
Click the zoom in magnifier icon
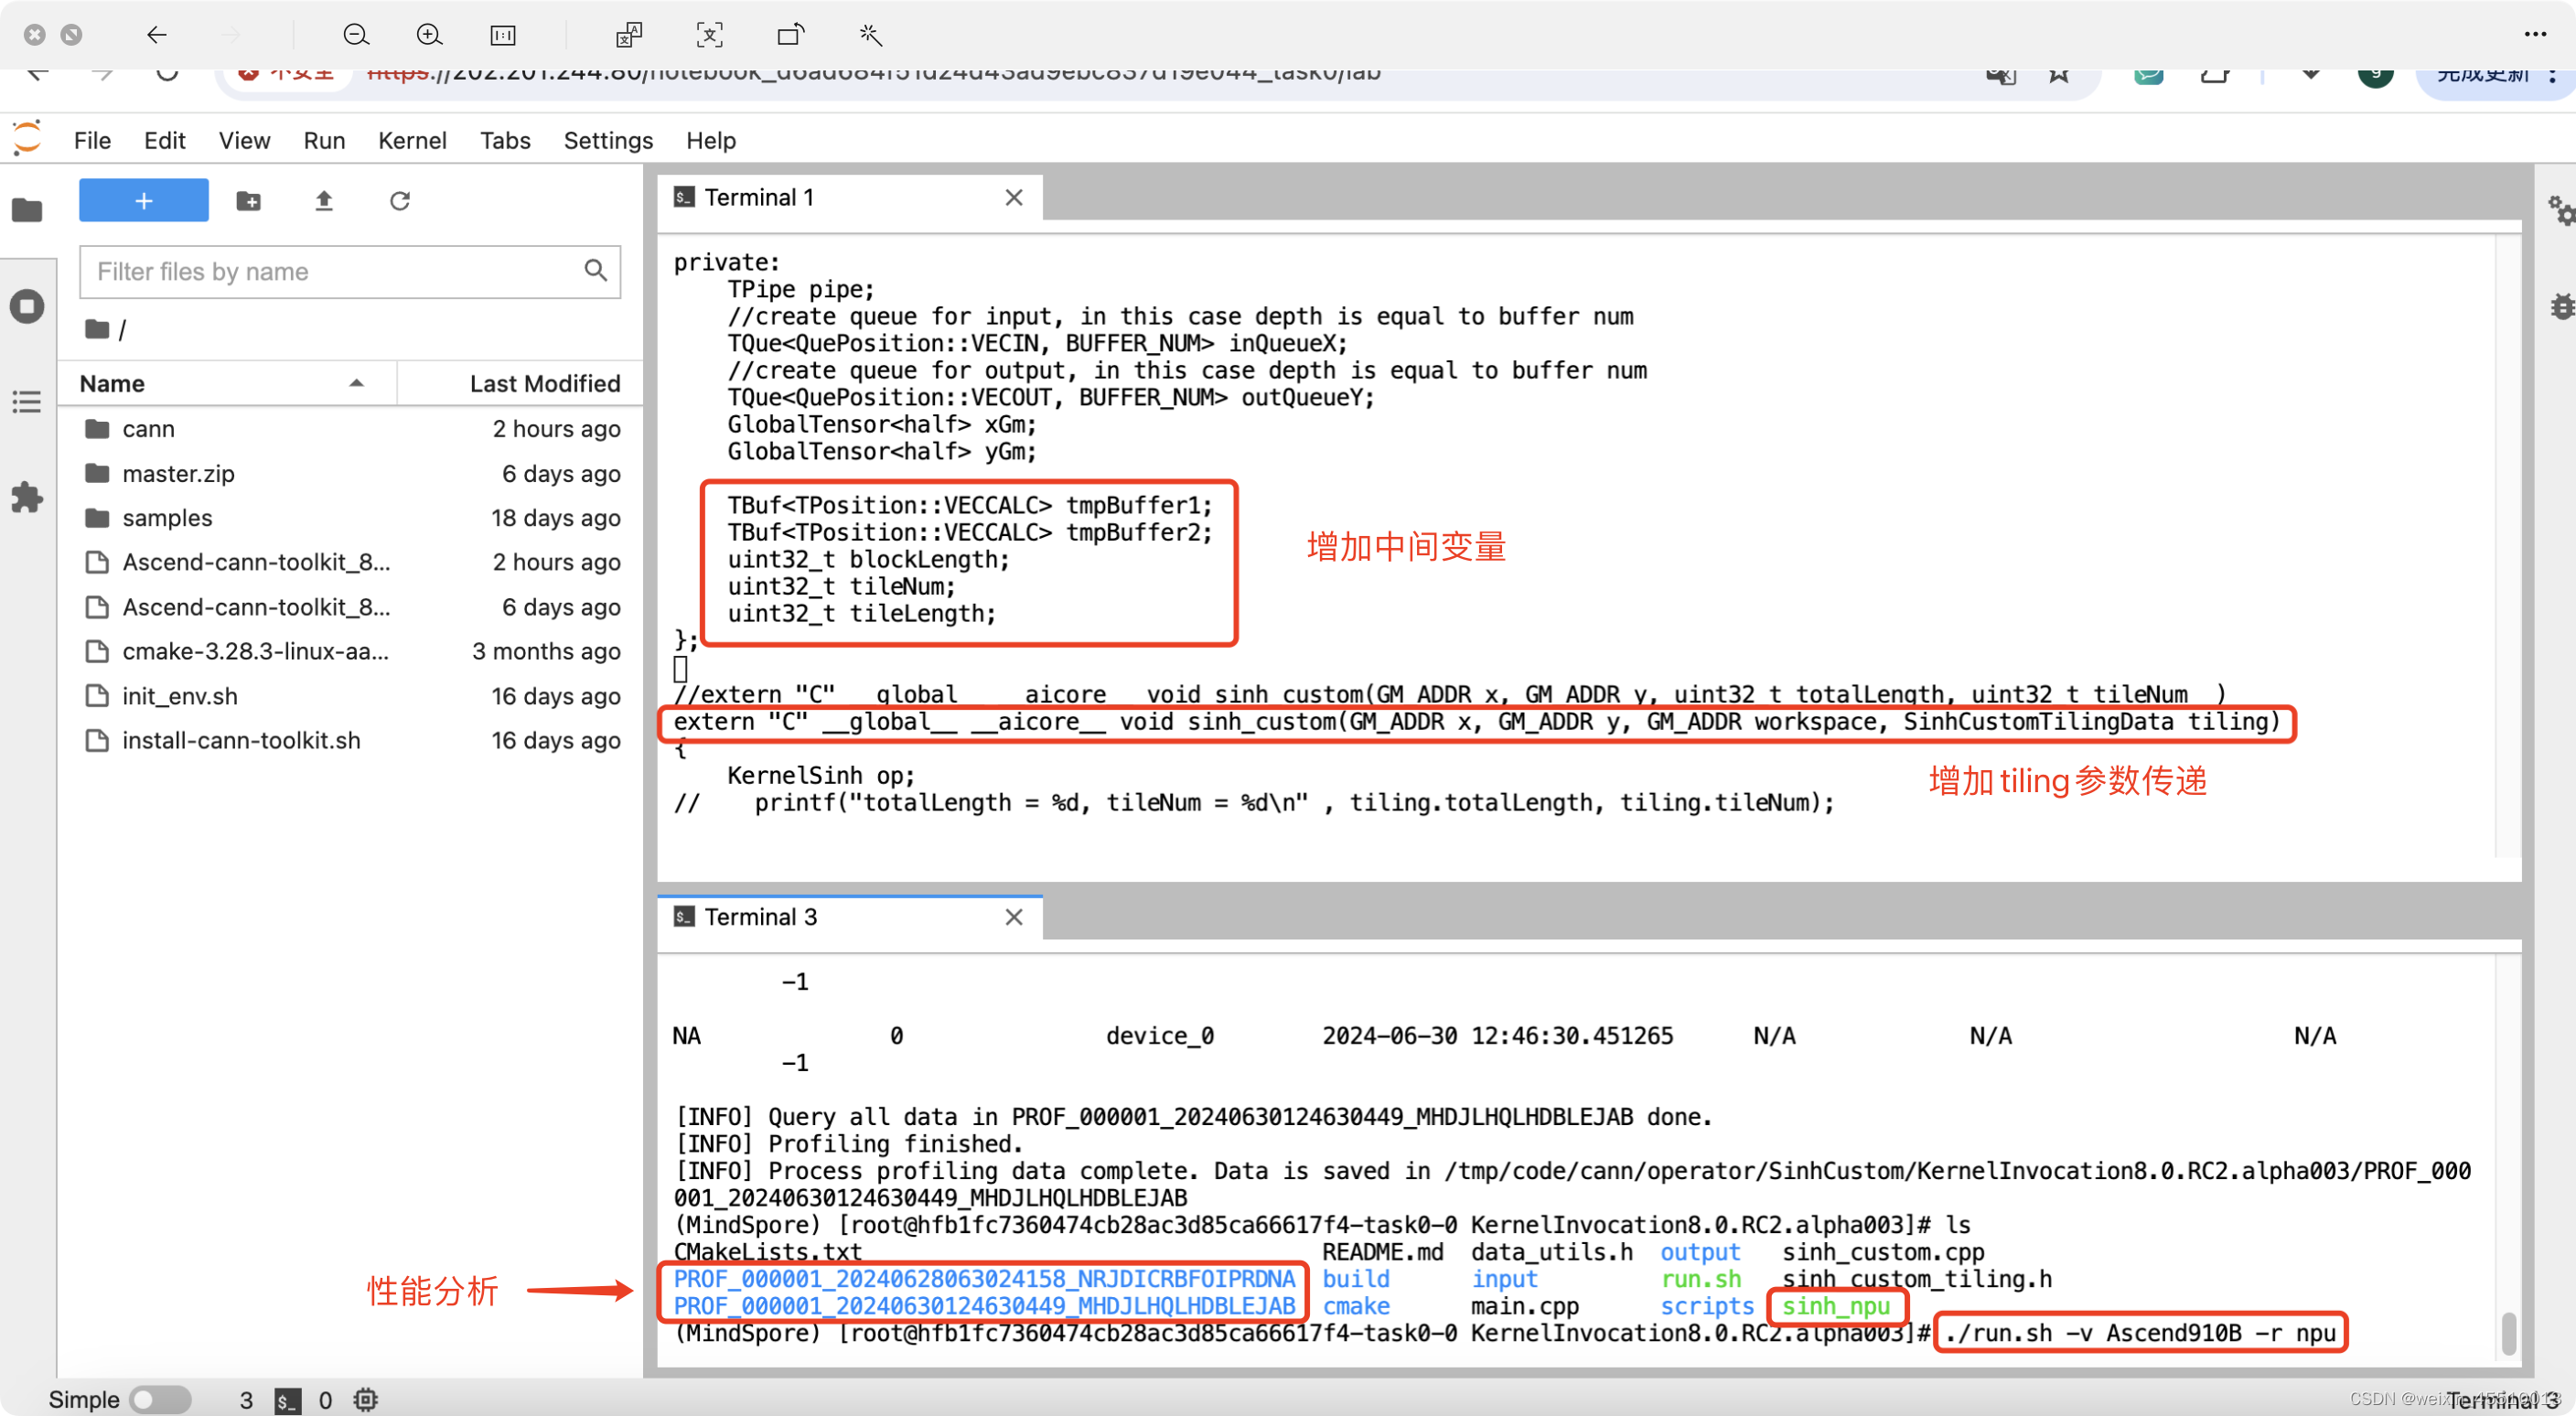tap(429, 36)
